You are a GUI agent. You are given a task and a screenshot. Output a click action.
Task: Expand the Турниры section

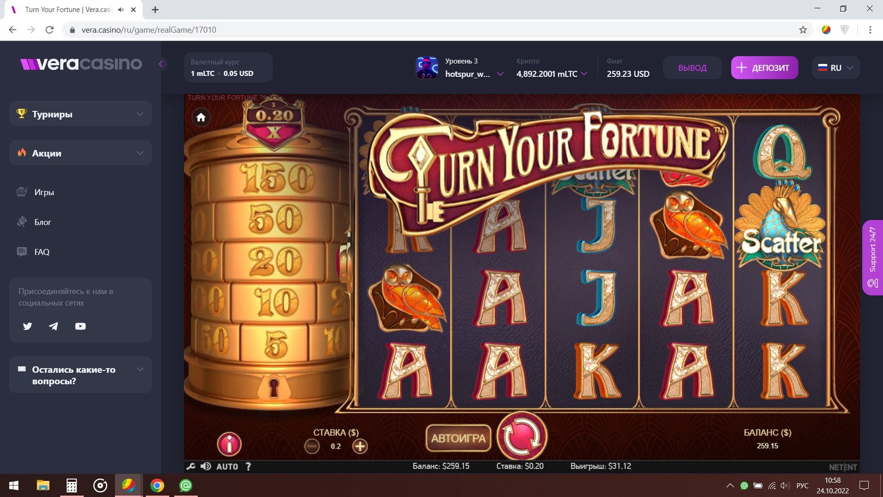pos(80,114)
